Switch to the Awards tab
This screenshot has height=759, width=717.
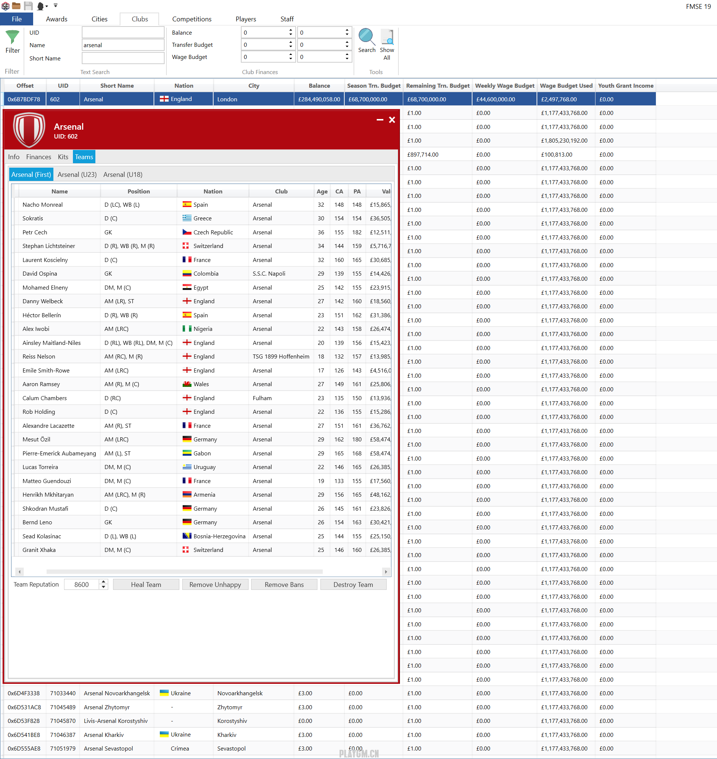(x=57, y=19)
